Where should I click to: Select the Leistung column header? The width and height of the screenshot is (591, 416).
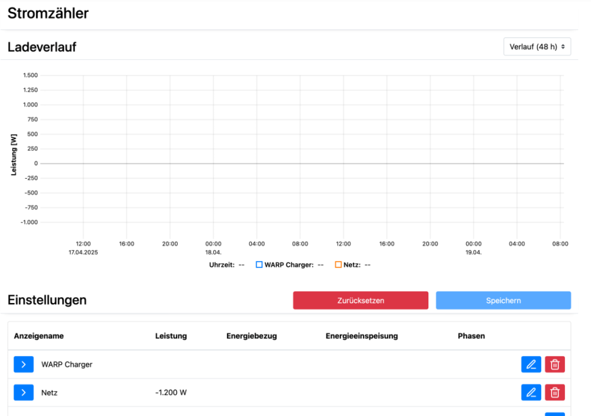pyautogui.click(x=171, y=336)
